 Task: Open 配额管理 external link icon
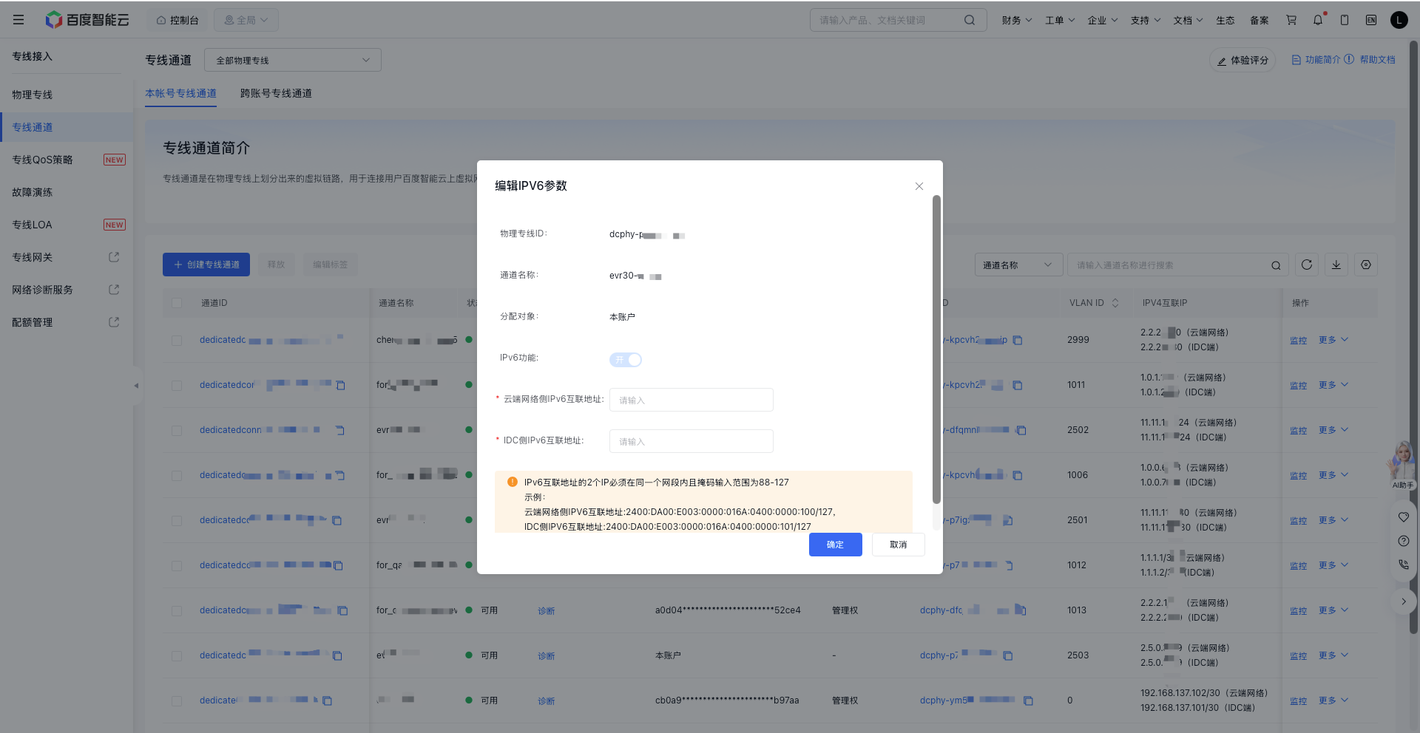point(114,322)
